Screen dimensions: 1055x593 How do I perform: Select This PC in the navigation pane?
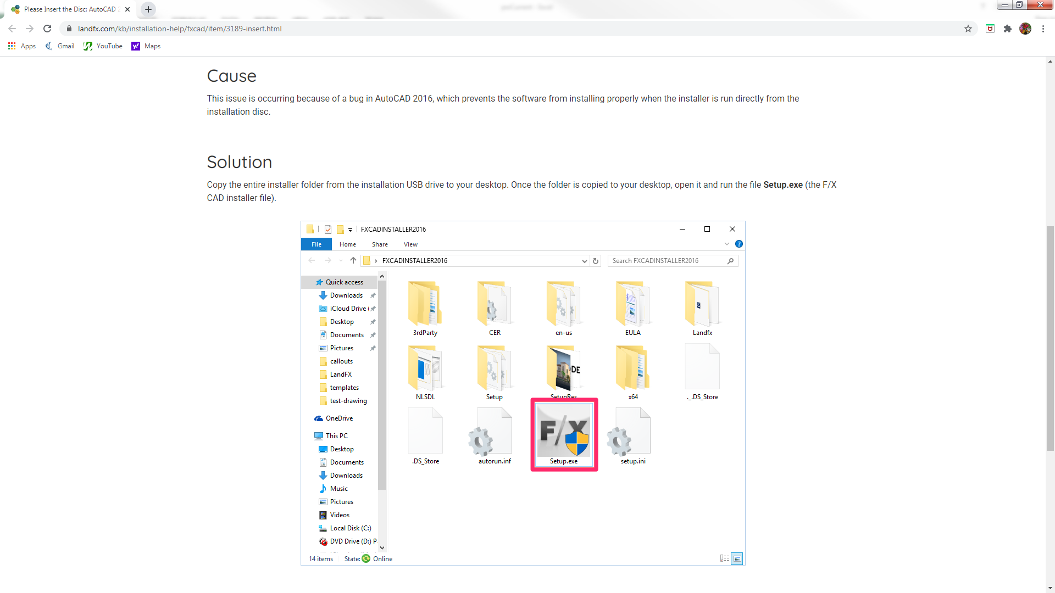pyautogui.click(x=331, y=436)
